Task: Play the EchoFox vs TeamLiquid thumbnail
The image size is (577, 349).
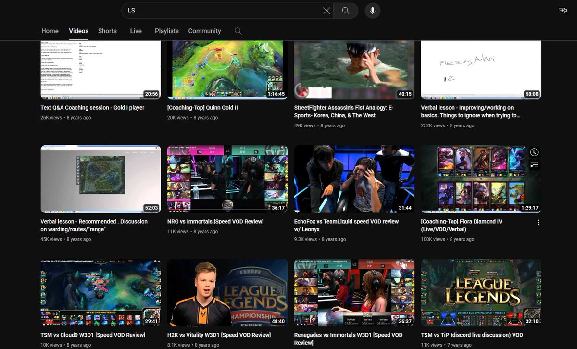Action: click(x=354, y=179)
